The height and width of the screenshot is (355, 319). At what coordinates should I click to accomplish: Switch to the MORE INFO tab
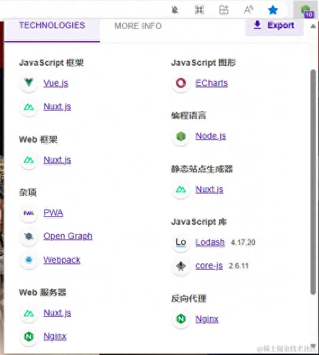[138, 26]
